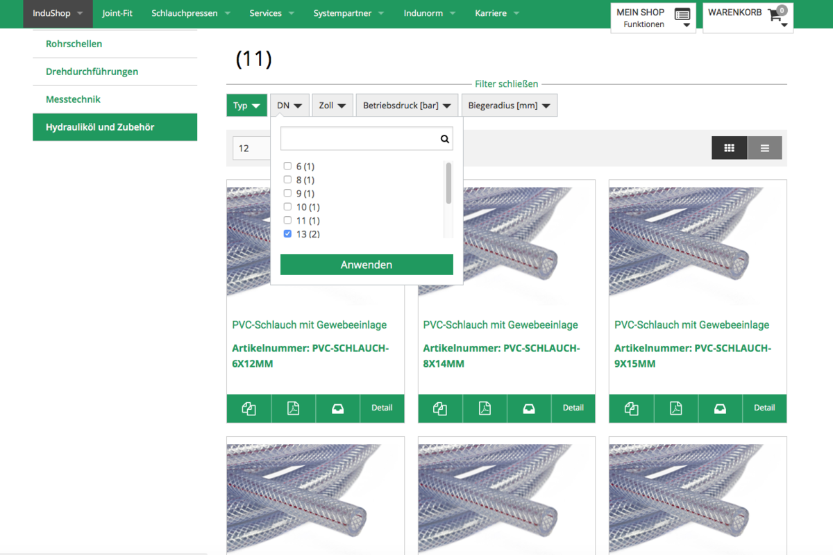The image size is (833, 555).
Task: Click title above article PVC-SCHLAUCH-9X15MM
Action: (691, 324)
